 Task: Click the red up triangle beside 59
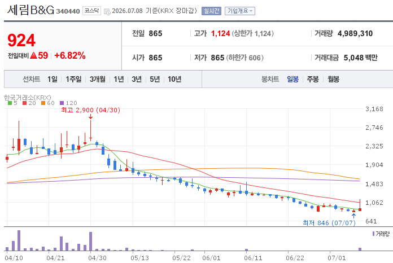(x=33, y=55)
